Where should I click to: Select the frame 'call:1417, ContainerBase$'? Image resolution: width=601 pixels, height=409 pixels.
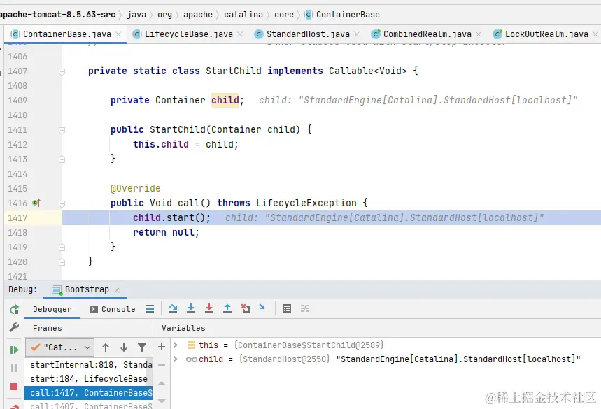[89, 393]
